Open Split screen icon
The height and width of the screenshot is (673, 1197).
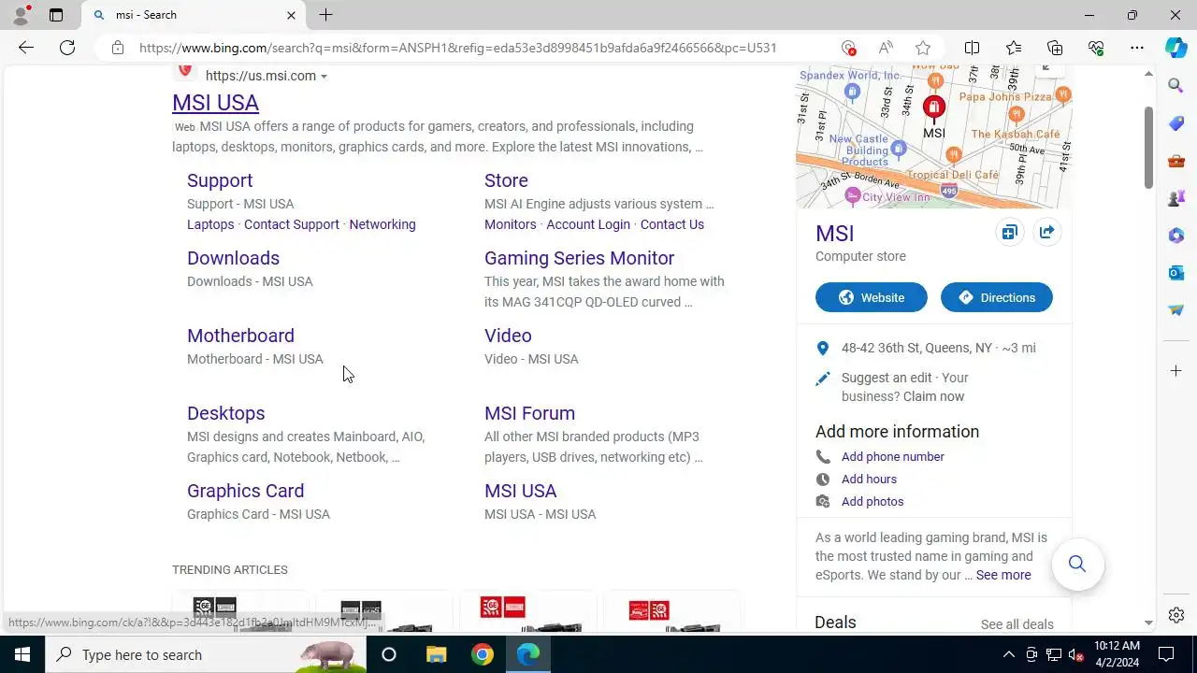pyautogui.click(x=973, y=48)
